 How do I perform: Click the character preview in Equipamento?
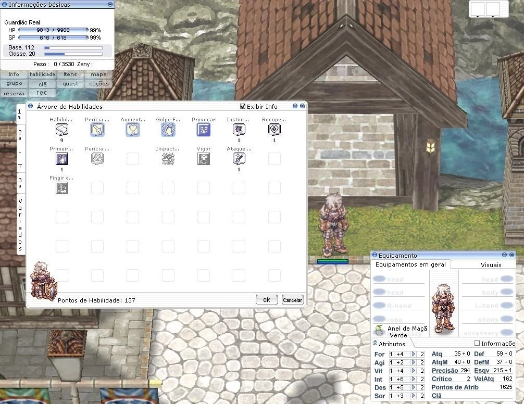tap(444, 308)
